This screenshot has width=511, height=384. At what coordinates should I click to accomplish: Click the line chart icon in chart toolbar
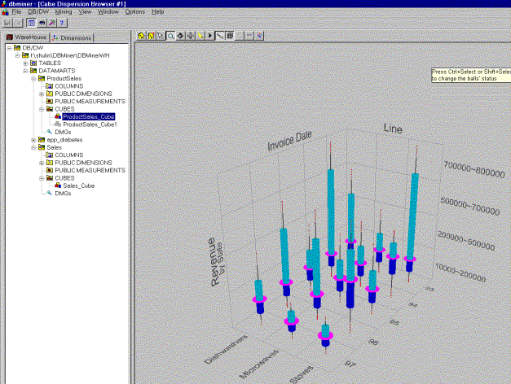(x=220, y=36)
